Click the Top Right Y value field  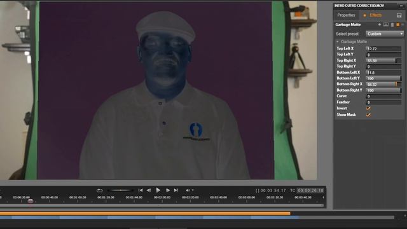[x=383, y=66]
